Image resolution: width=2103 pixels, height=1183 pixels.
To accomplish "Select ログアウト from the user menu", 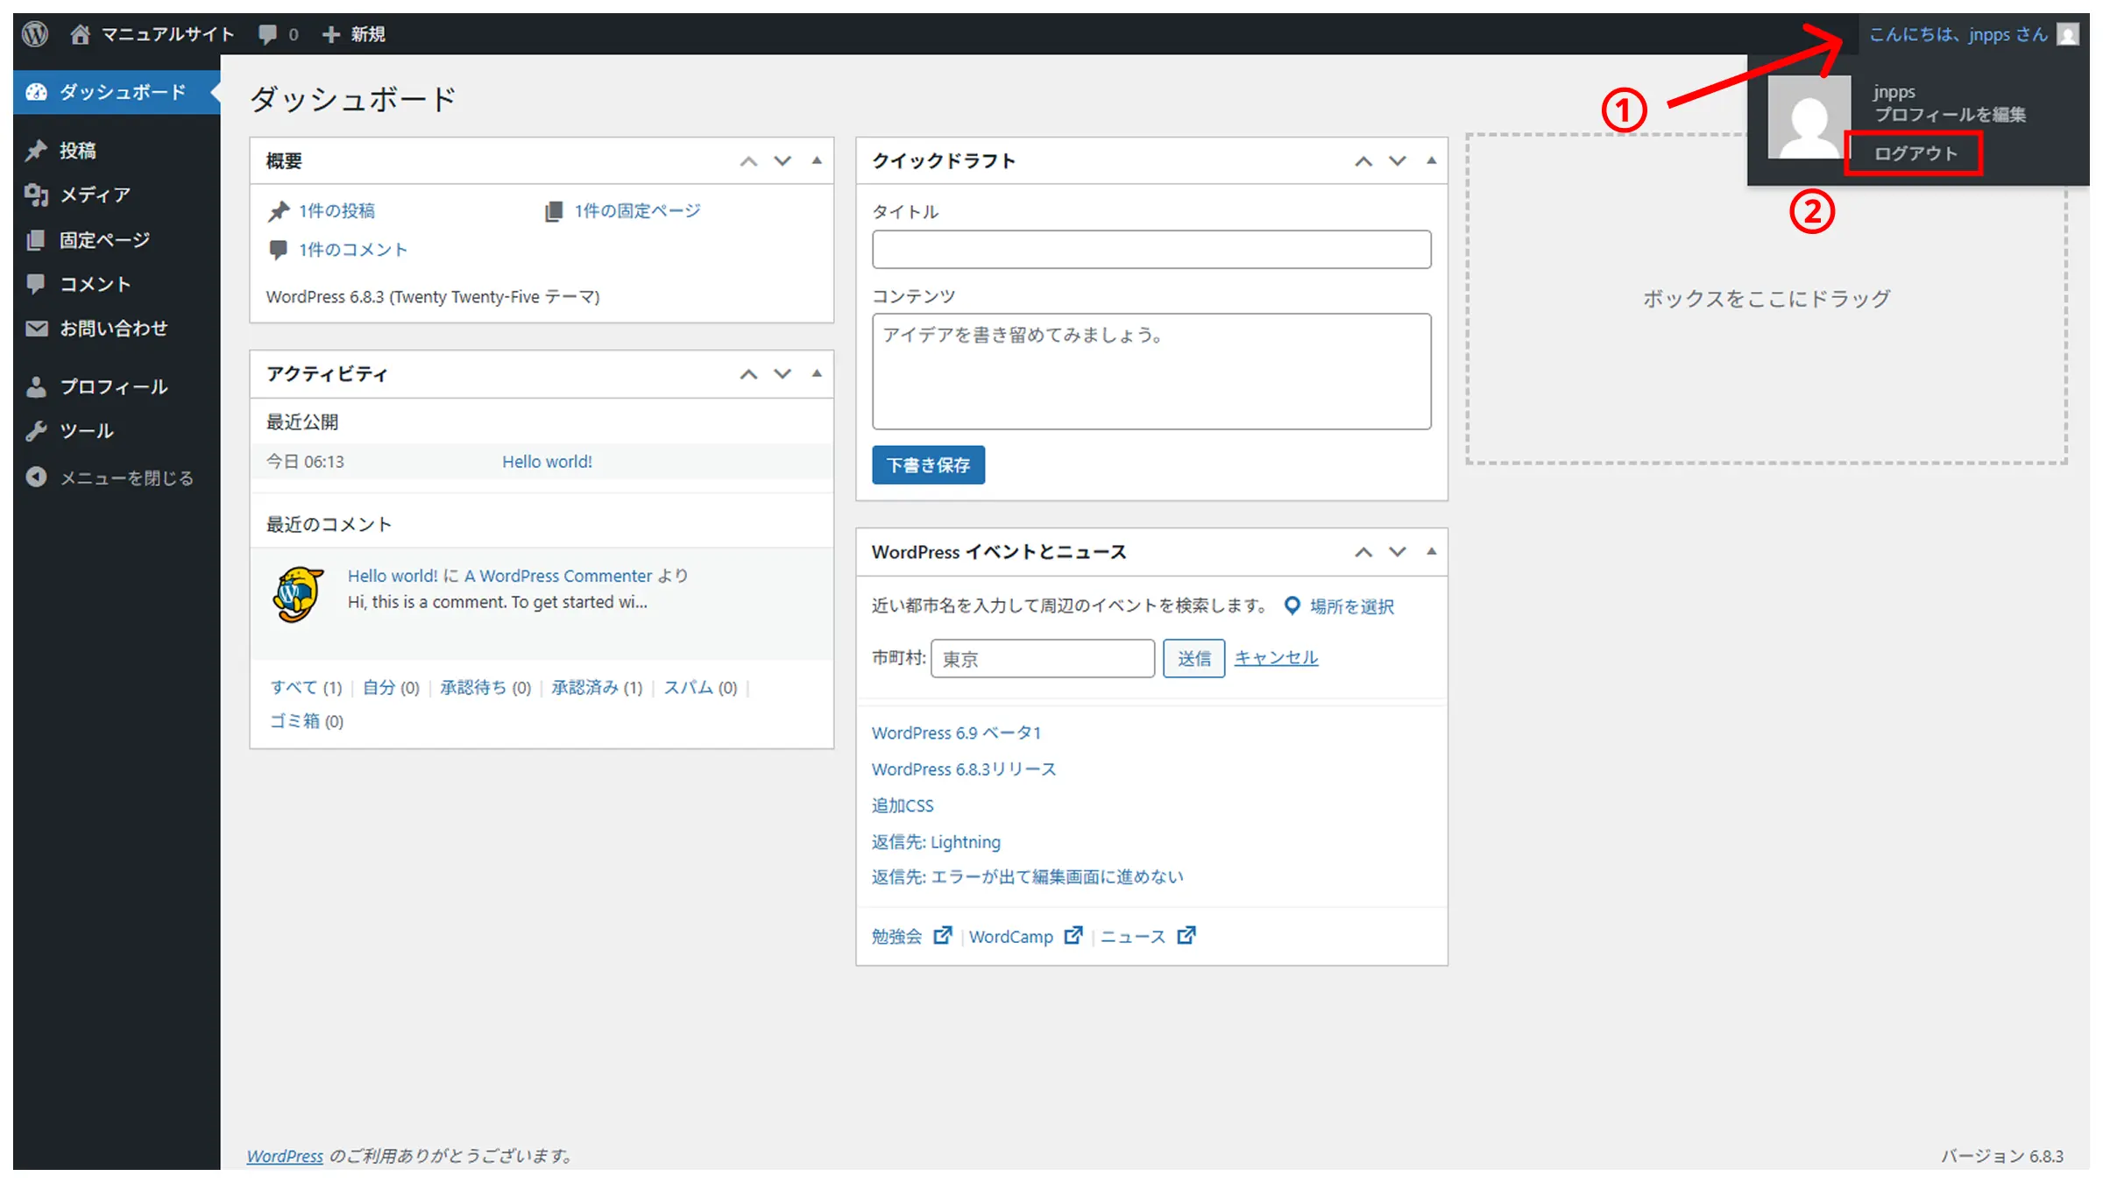I will click(x=1915, y=153).
